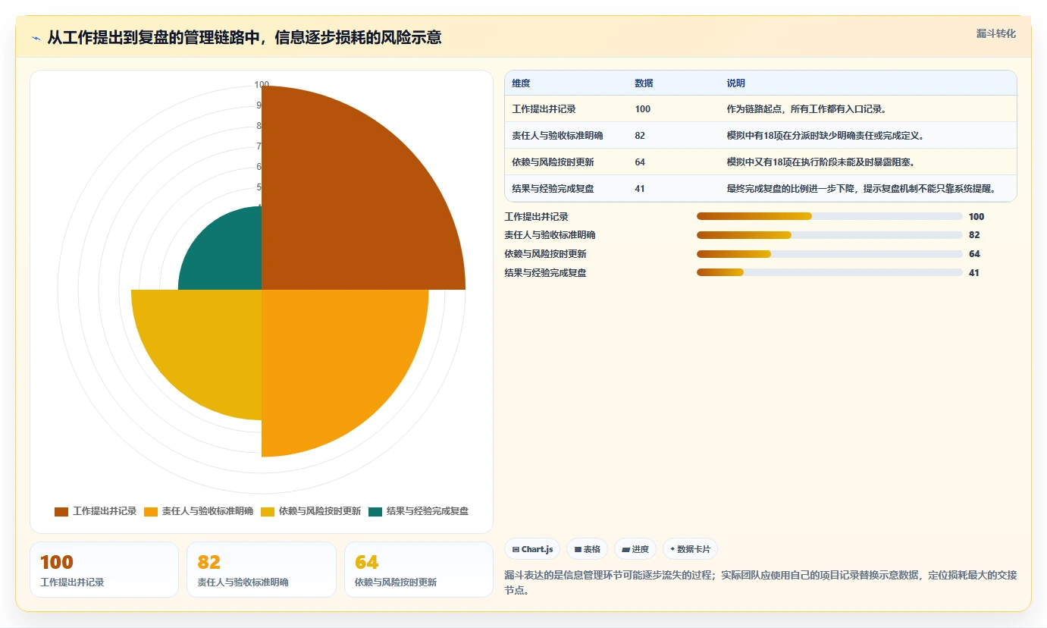Open the 100 工作提出并记录 data card
This screenshot has height=628, width=1047.
coord(104,570)
